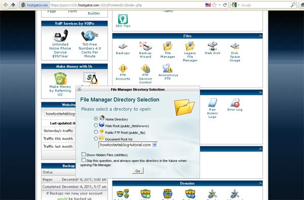Open the Web Disk tool
304x200 pixels.
coord(212,48)
